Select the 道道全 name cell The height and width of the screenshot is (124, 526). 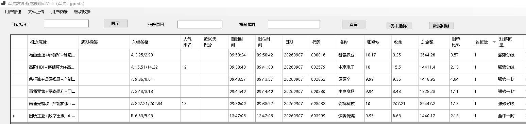(x=351, y=79)
